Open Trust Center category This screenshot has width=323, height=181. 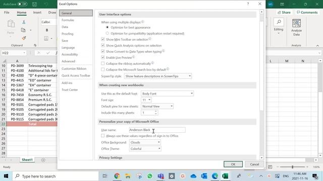pos(76,89)
